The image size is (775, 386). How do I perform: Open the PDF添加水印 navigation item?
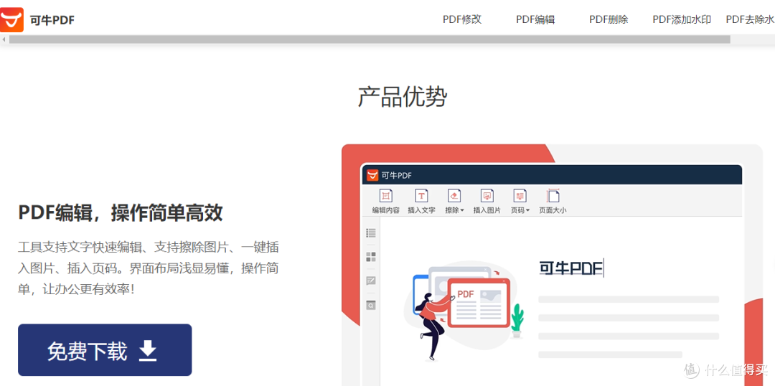(x=682, y=20)
